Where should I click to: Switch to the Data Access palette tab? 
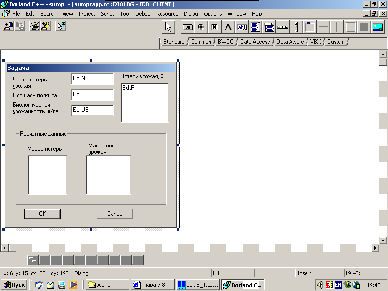(255, 42)
